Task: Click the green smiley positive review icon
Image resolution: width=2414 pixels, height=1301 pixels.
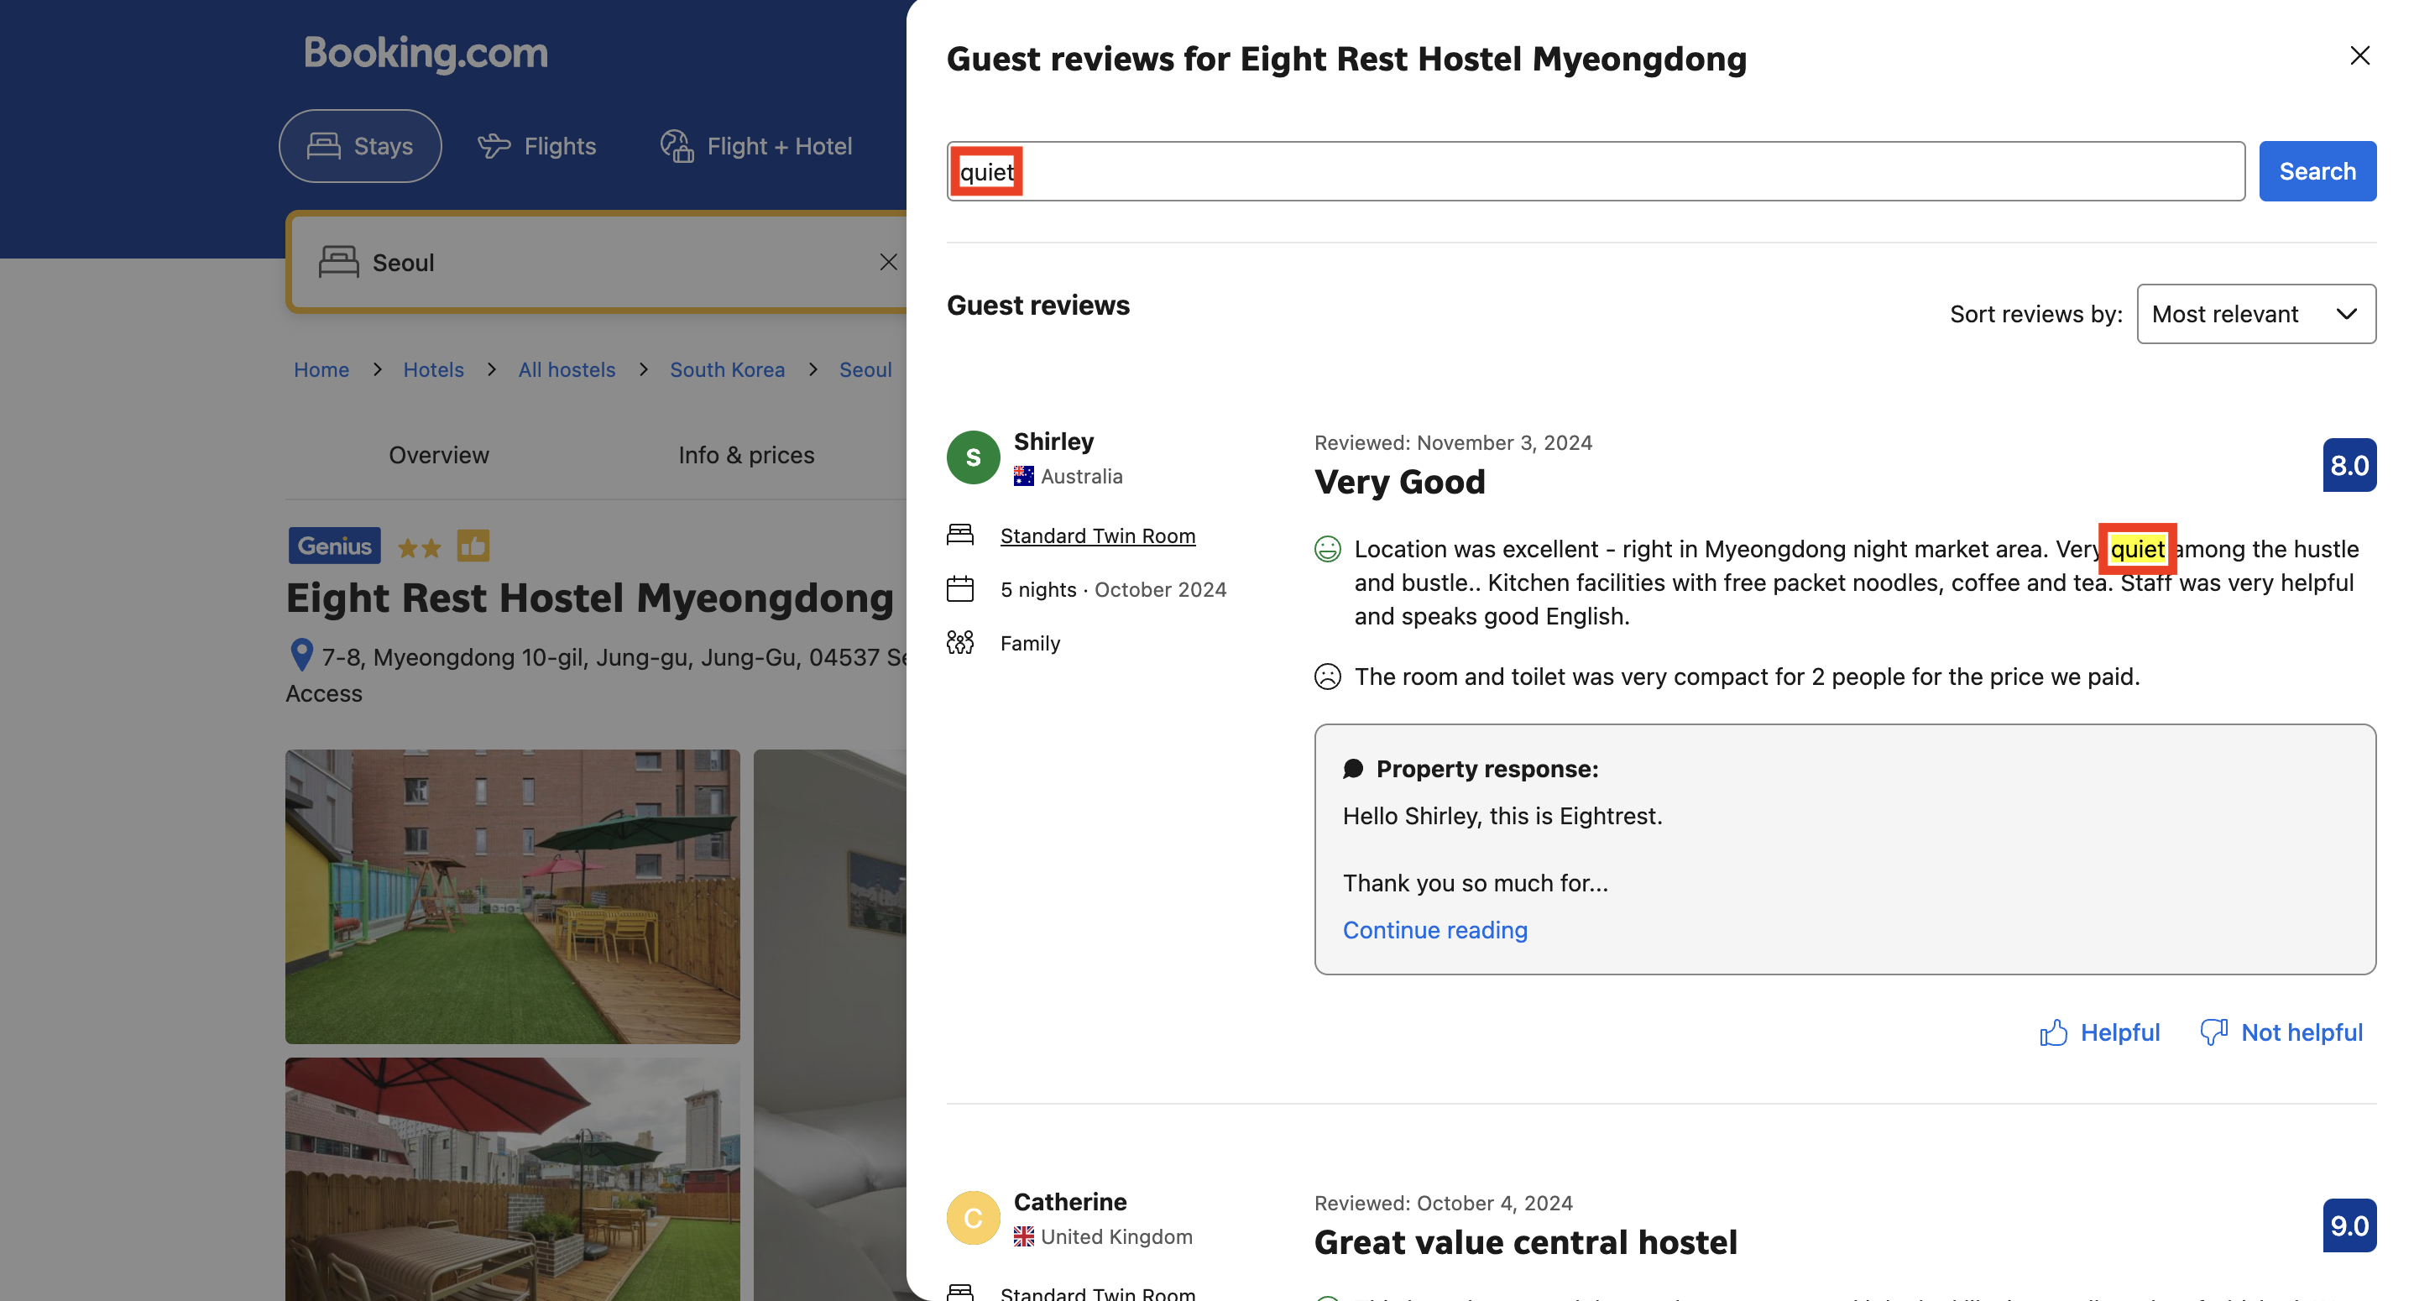Action: [x=1327, y=549]
